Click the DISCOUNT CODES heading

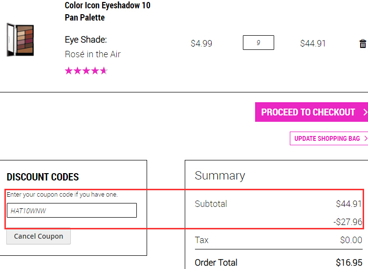[x=43, y=177]
